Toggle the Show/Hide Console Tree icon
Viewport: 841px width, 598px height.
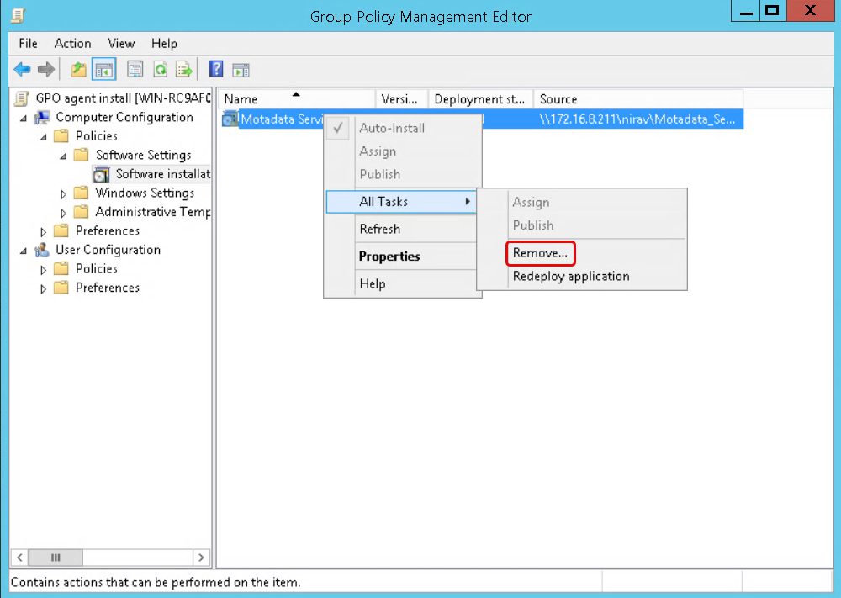pyautogui.click(x=104, y=69)
